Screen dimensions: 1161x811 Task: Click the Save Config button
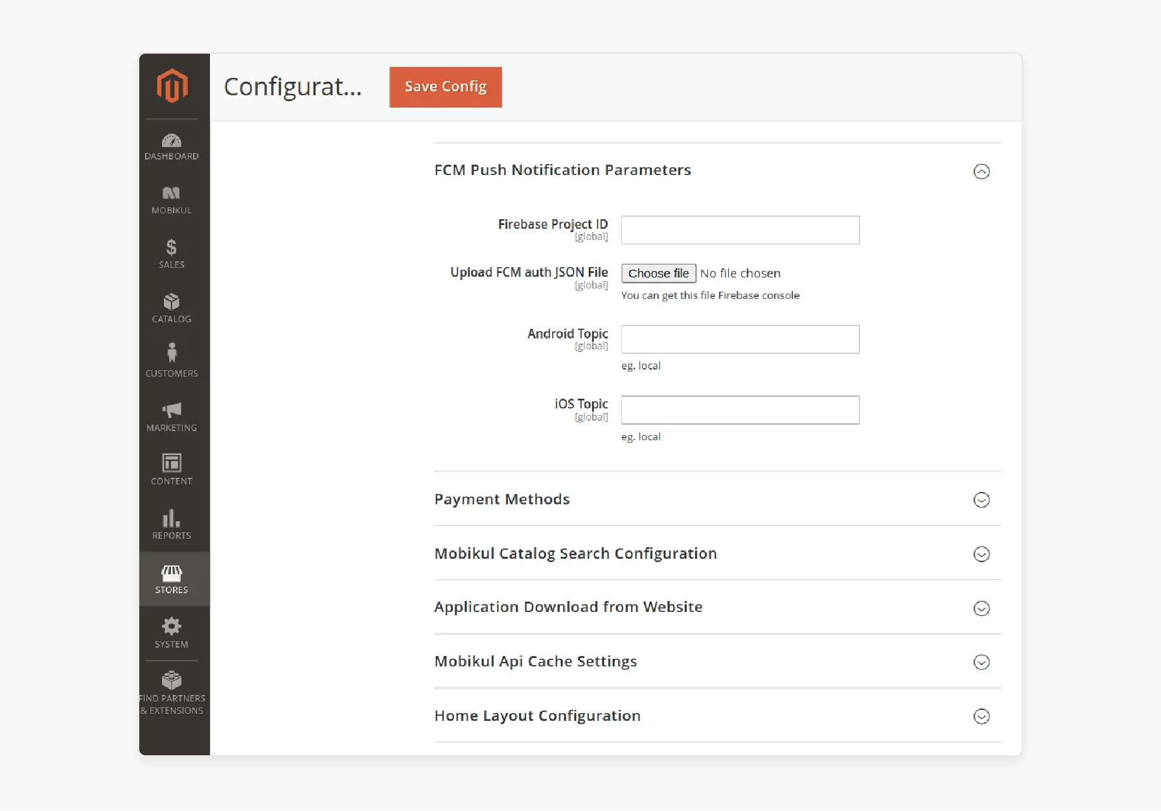click(x=446, y=87)
